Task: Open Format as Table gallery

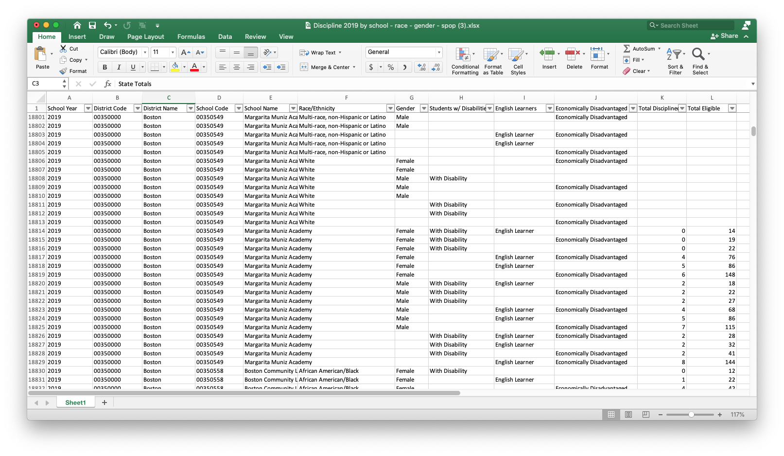Action: coord(493,61)
